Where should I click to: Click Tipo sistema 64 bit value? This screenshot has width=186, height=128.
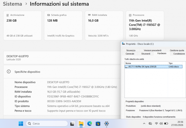78,106
